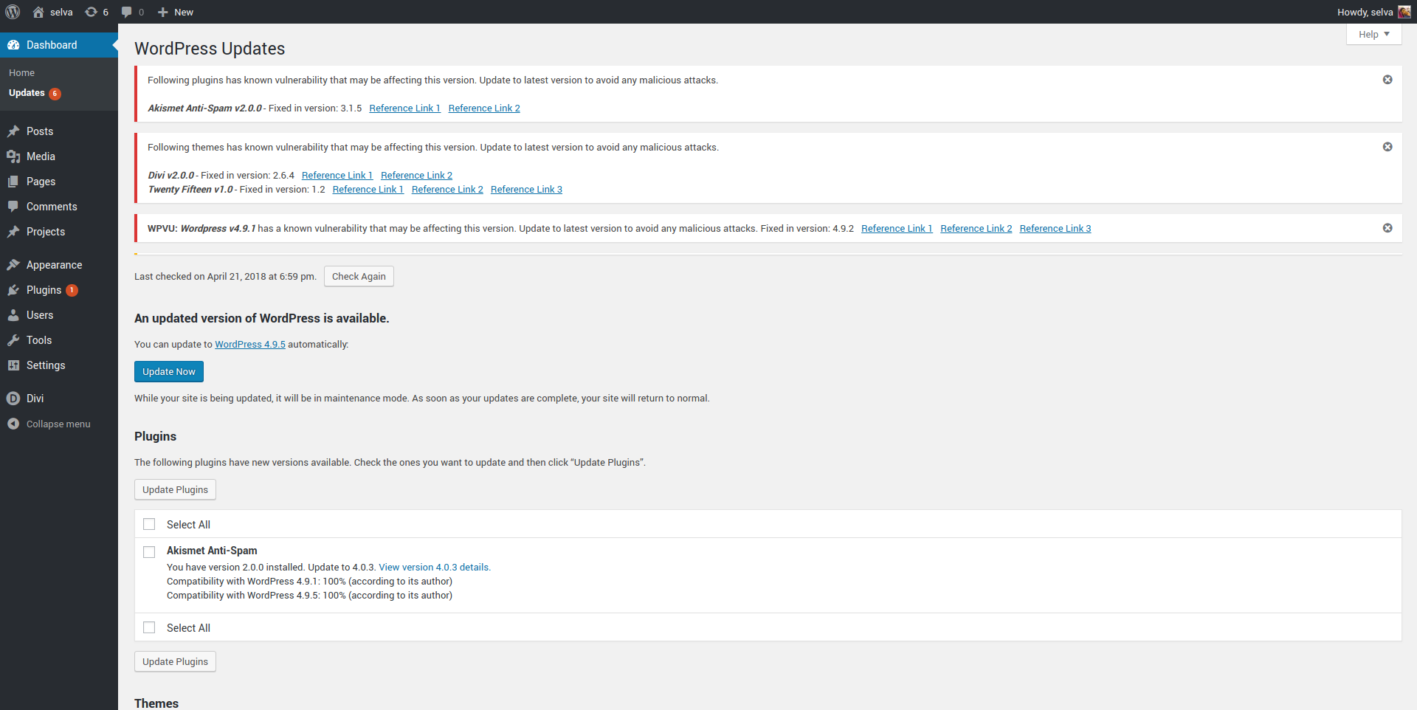The image size is (1417, 710).
Task: Open Twenty Fifteen Reference Link 2
Action: point(448,189)
